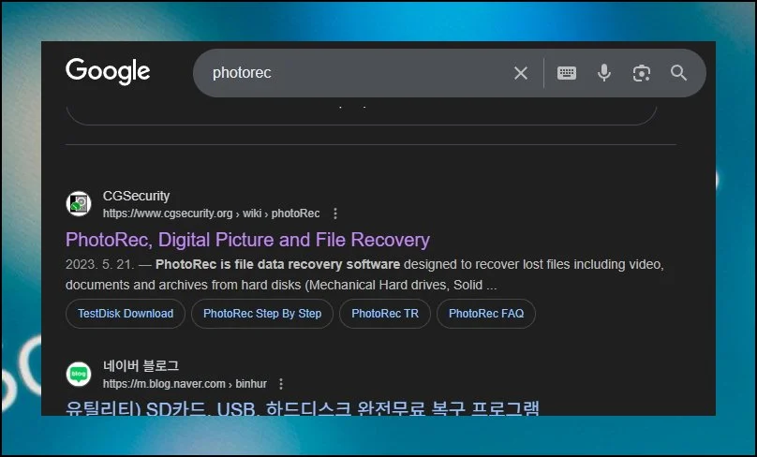Click the m.blog.naver.com binhur URL
Viewport: 757px width, 457px height.
(184, 384)
